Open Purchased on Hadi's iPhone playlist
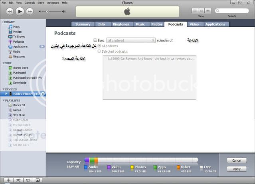This screenshot has width=255, height=184. (x=28, y=78)
